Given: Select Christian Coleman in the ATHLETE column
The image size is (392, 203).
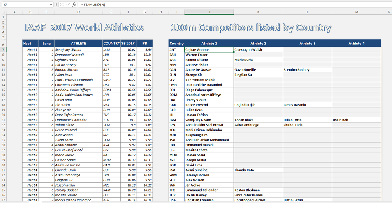Looking at the screenshot, I should 78,85.
